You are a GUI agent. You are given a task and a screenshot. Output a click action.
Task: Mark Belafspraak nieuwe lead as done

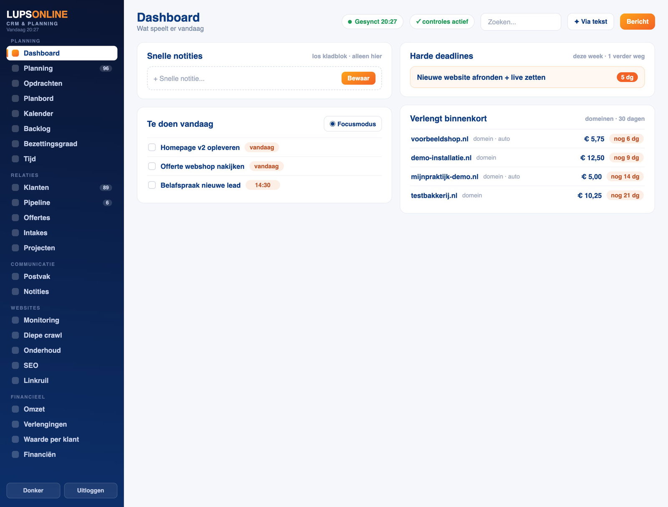point(152,185)
